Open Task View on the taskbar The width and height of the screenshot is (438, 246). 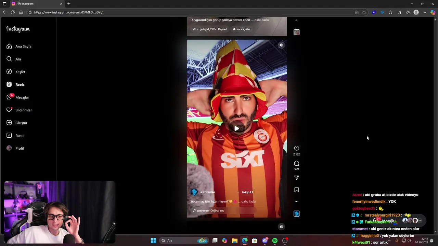pyautogui.click(x=215, y=241)
